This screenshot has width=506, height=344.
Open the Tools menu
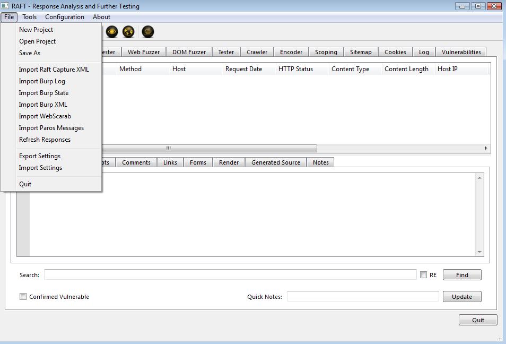click(29, 17)
